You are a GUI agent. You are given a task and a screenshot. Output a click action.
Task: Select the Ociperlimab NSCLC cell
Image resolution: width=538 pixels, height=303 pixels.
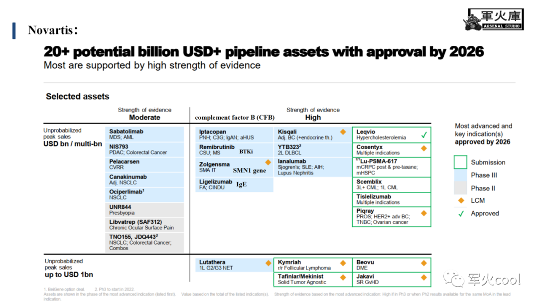coord(144,194)
